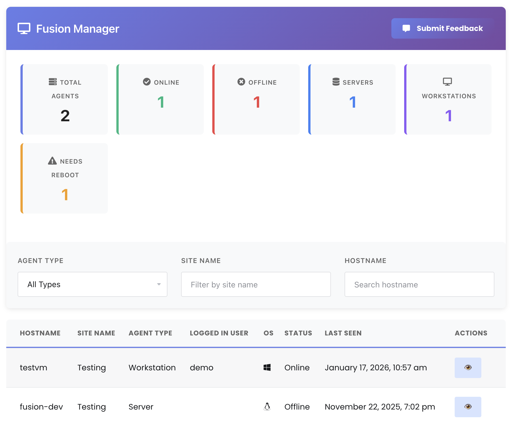Click the fusion-dev hostname cell

[41, 407]
